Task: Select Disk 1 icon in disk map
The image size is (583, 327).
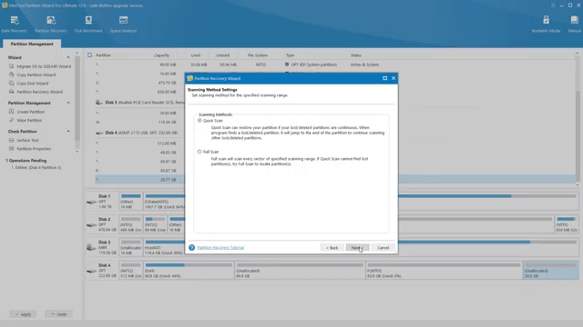Action: [x=91, y=202]
